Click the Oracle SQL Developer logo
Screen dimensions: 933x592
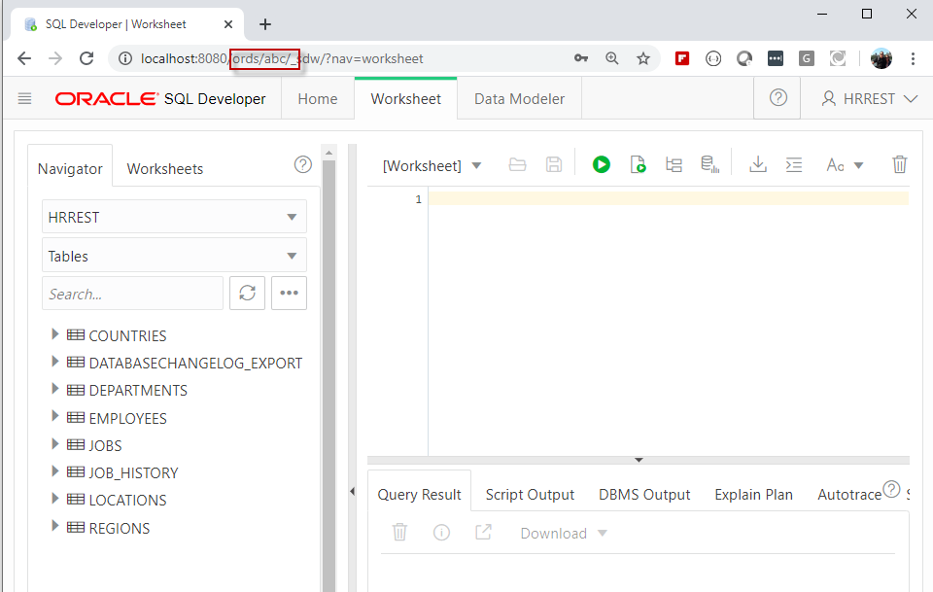(160, 99)
